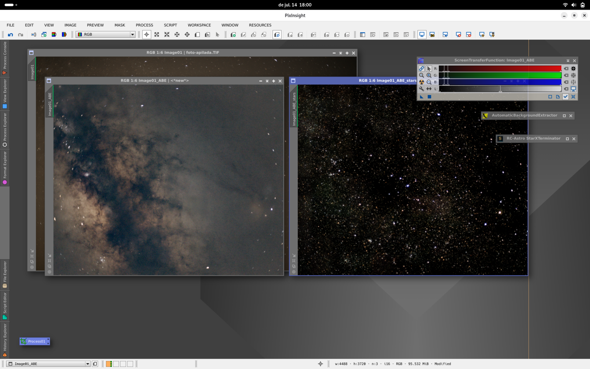Open STF wrench preferences icon
Viewport: 590px width, 369px height.
click(x=421, y=89)
